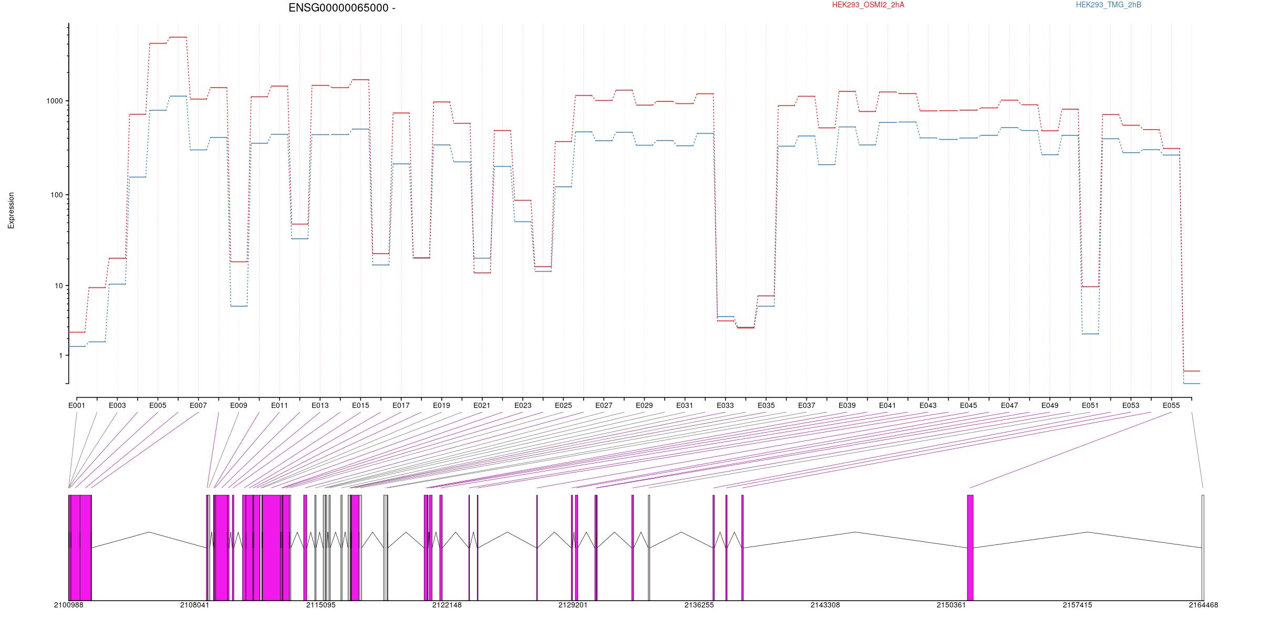
Task: Click genomic coordinate 2100988
Action: tap(69, 605)
